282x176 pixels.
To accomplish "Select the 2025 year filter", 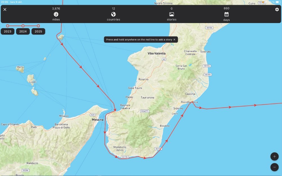I will click(x=38, y=31).
